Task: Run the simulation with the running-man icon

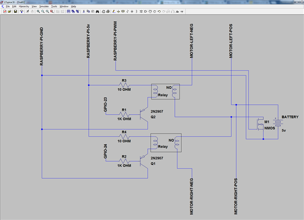Action: point(28,11)
